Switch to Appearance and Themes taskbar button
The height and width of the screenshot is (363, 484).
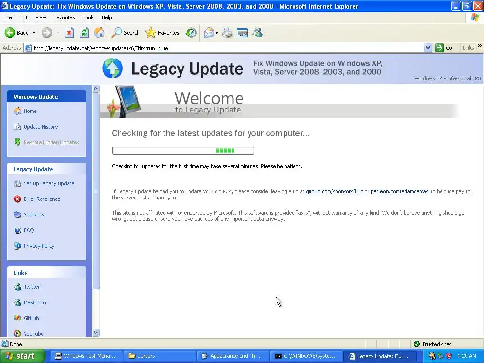click(233, 356)
